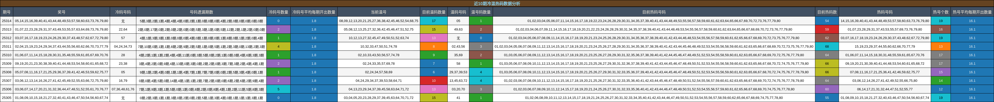Click cold code cell 22,64 in row 25313
Image resolution: width=994 pixels, height=102 pixels.
point(123,30)
